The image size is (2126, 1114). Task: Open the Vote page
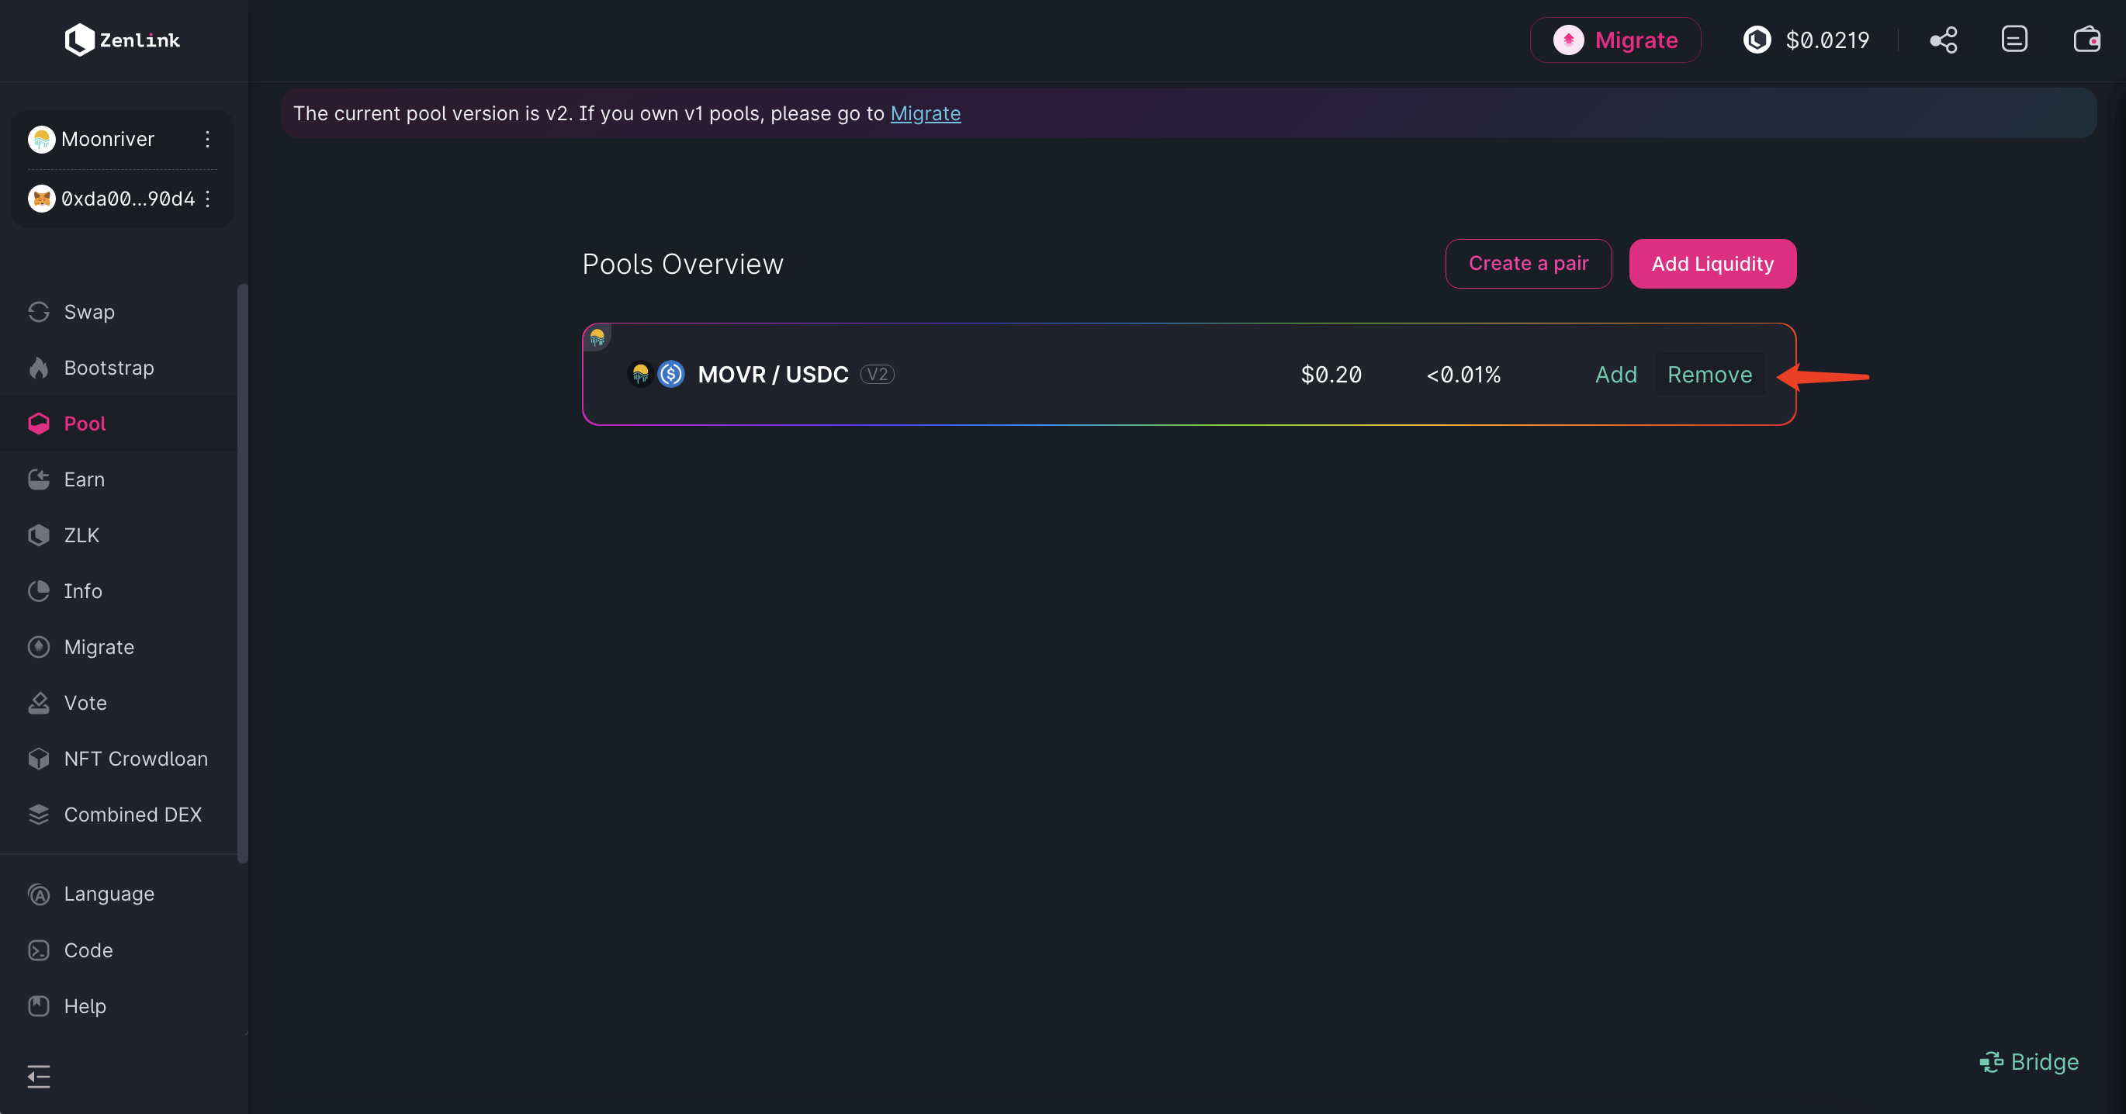(x=85, y=703)
